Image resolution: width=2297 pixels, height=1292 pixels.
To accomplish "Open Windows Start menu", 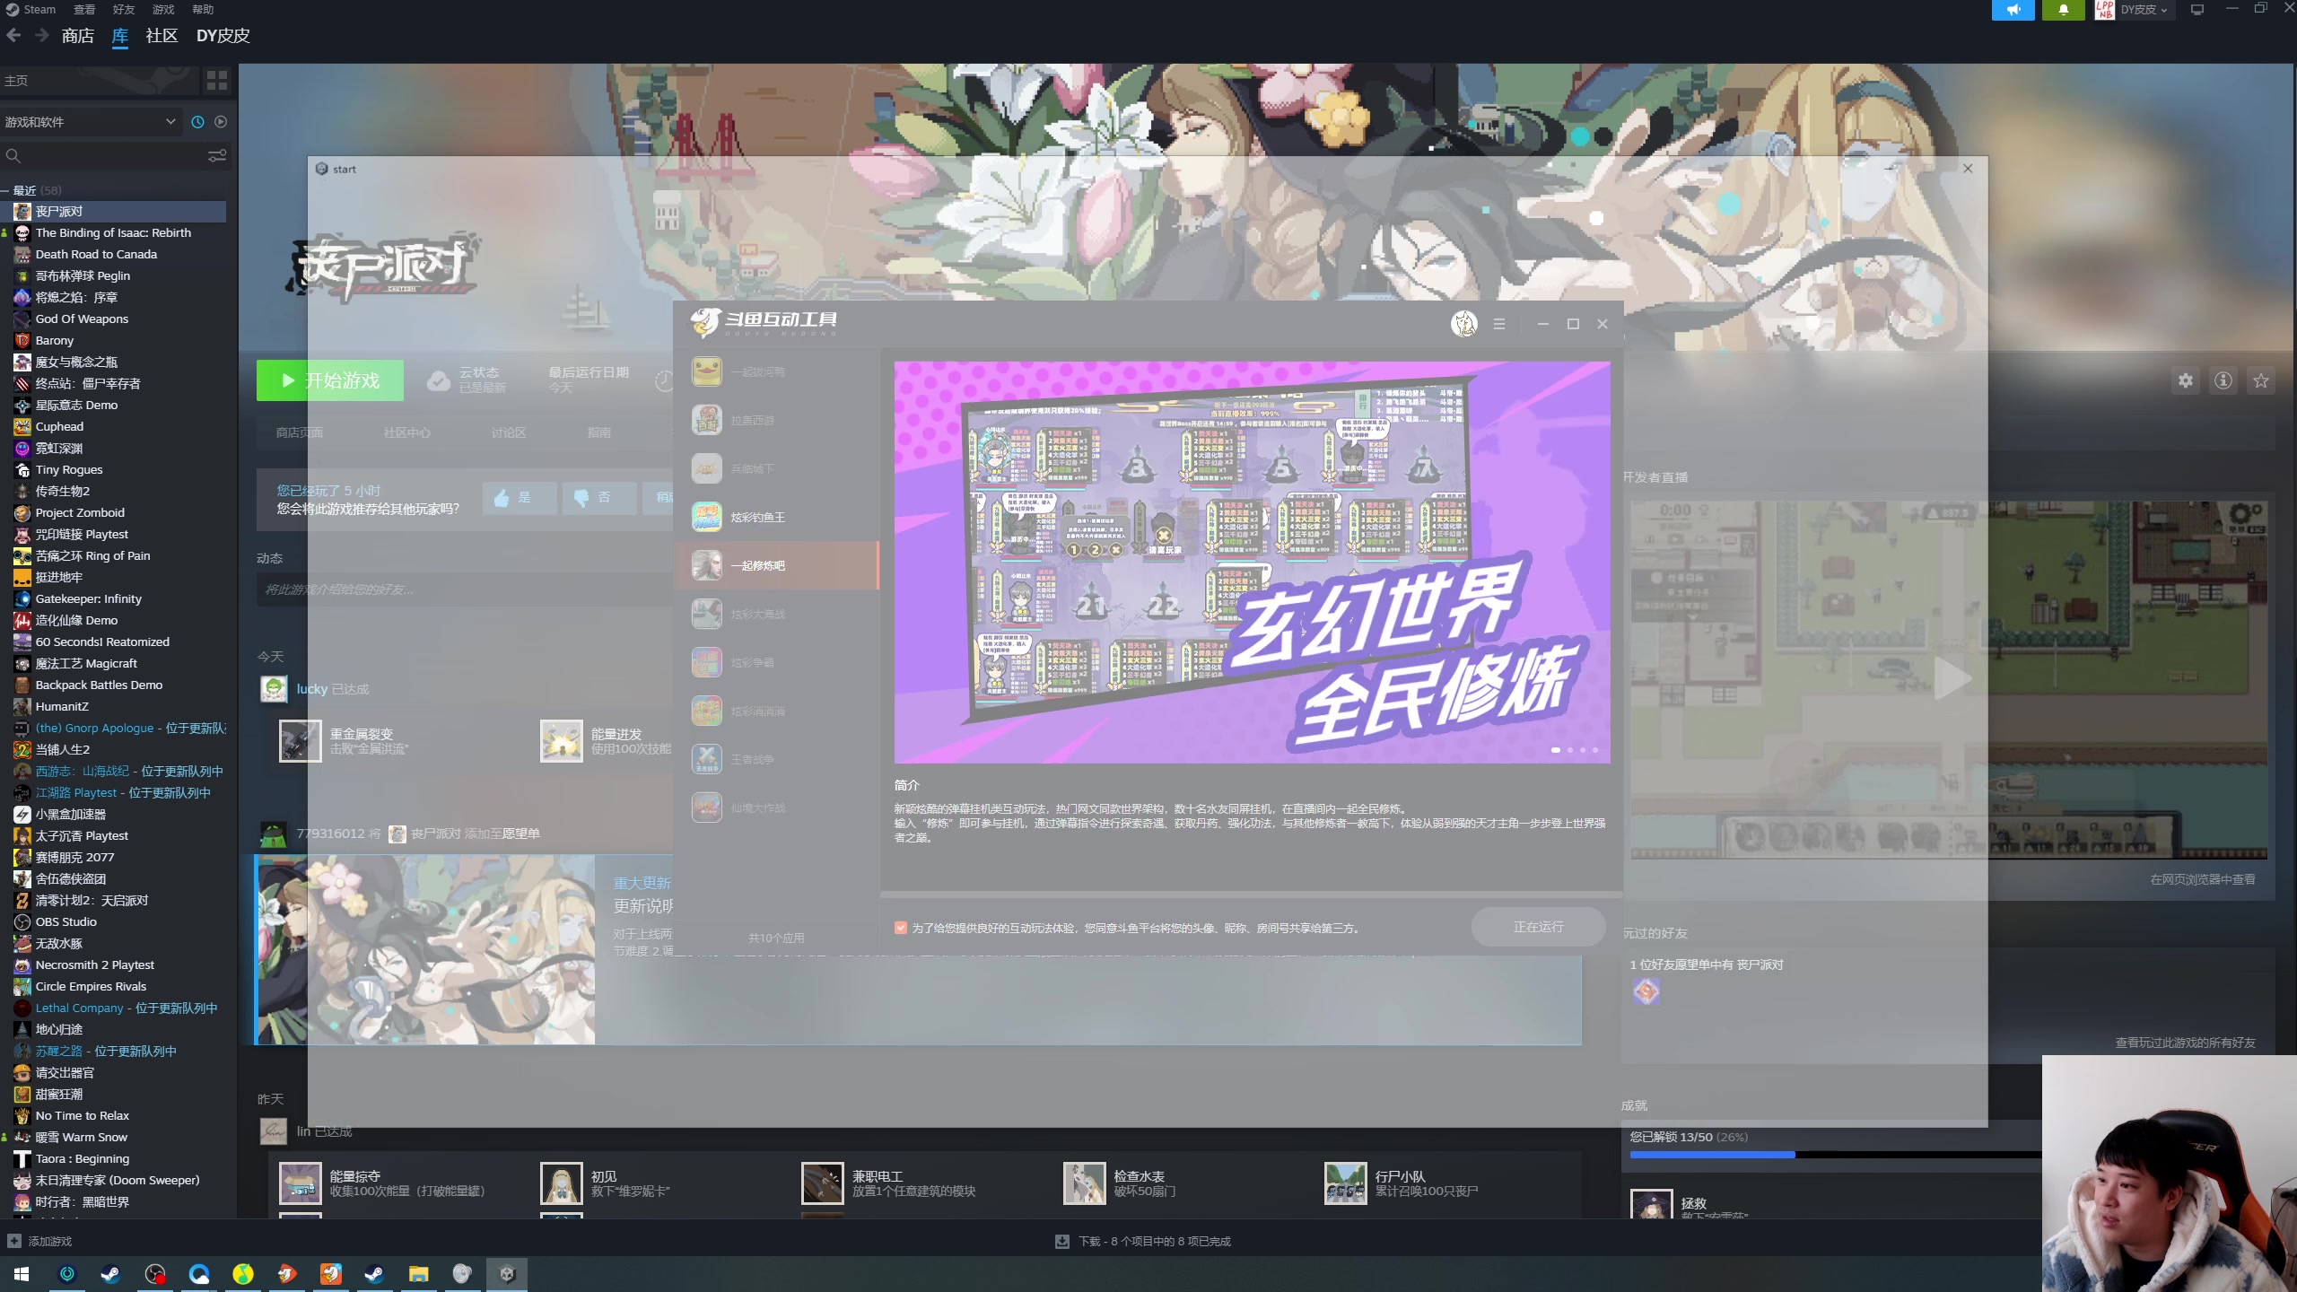I will coord(22,1274).
